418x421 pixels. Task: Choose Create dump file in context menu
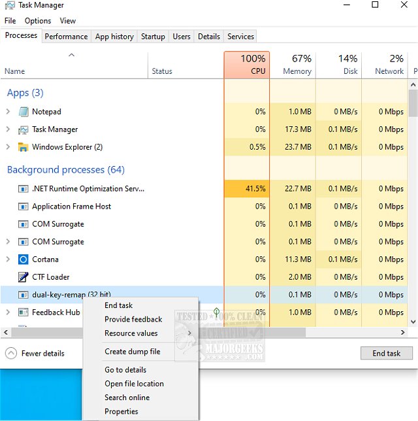141,352
